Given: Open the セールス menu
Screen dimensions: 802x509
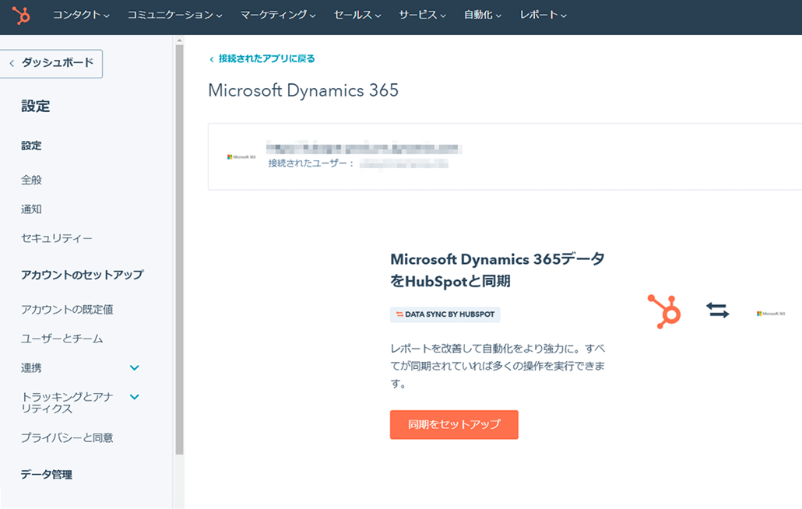Looking at the screenshot, I should [x=357, y=16].
